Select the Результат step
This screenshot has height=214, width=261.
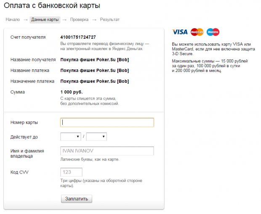pyautogui.click(x=110, y=20)
